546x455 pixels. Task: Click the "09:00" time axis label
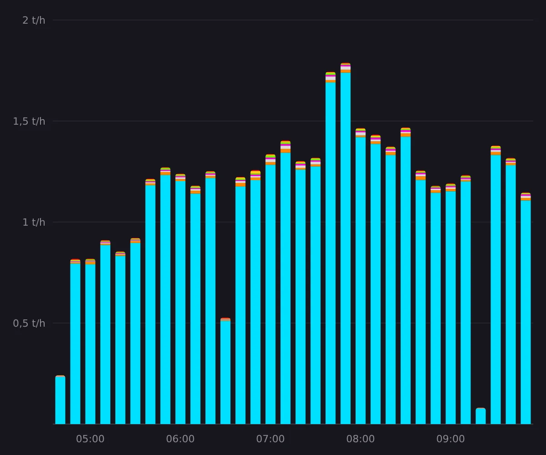pyautogui.click(x=450, y=440)
